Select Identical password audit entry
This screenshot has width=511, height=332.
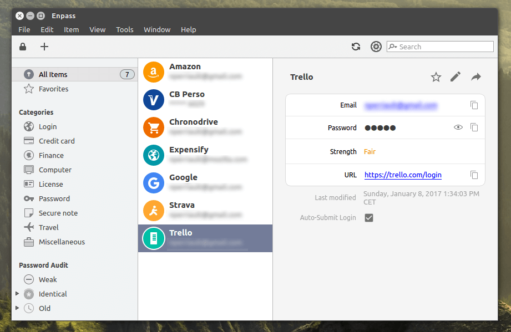coord(53,294)
